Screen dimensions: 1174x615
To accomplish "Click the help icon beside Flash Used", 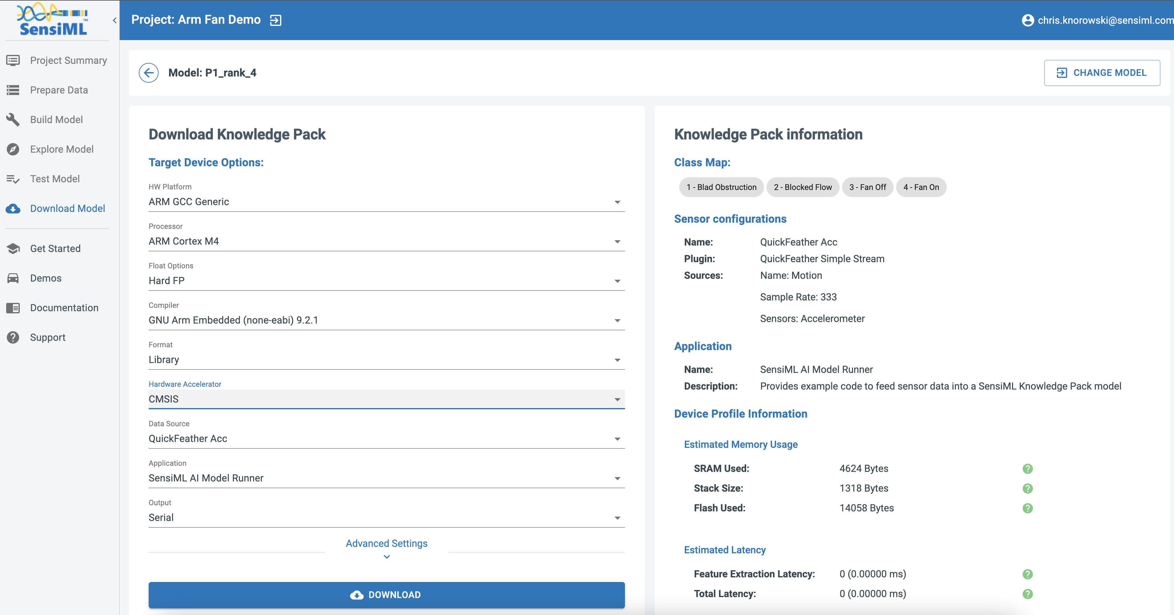I will click(1027, 508).
